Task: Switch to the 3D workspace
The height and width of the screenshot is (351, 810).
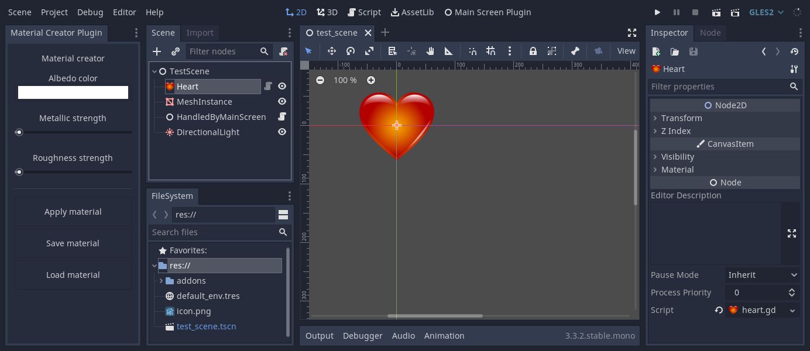Action: [x=325, y=12]
